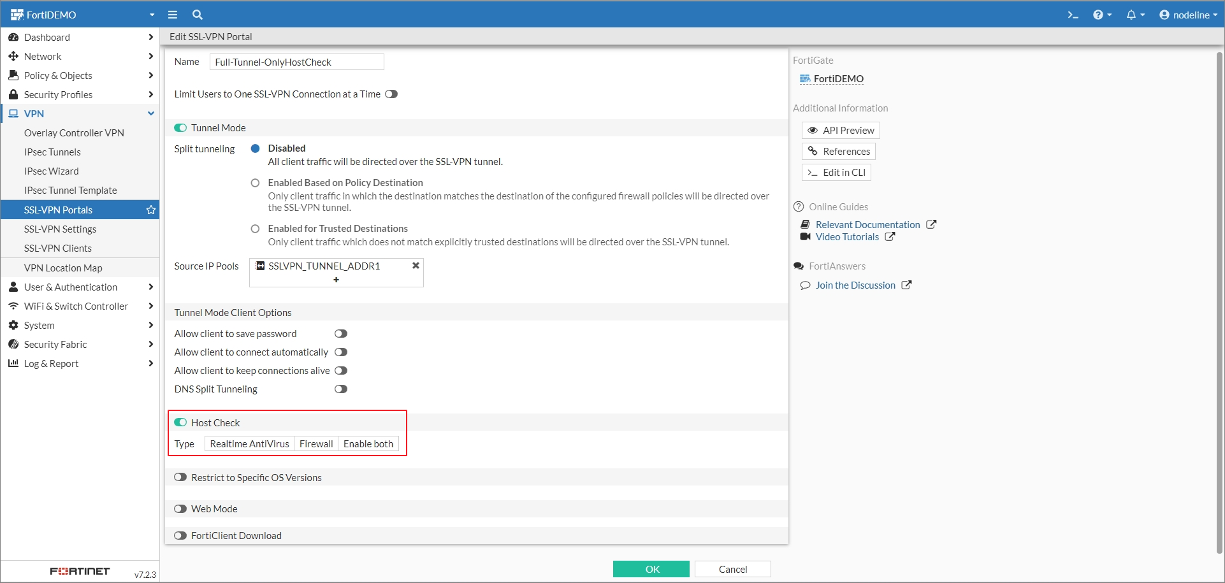Collapse the VPN menu chevron

point(151,113)
